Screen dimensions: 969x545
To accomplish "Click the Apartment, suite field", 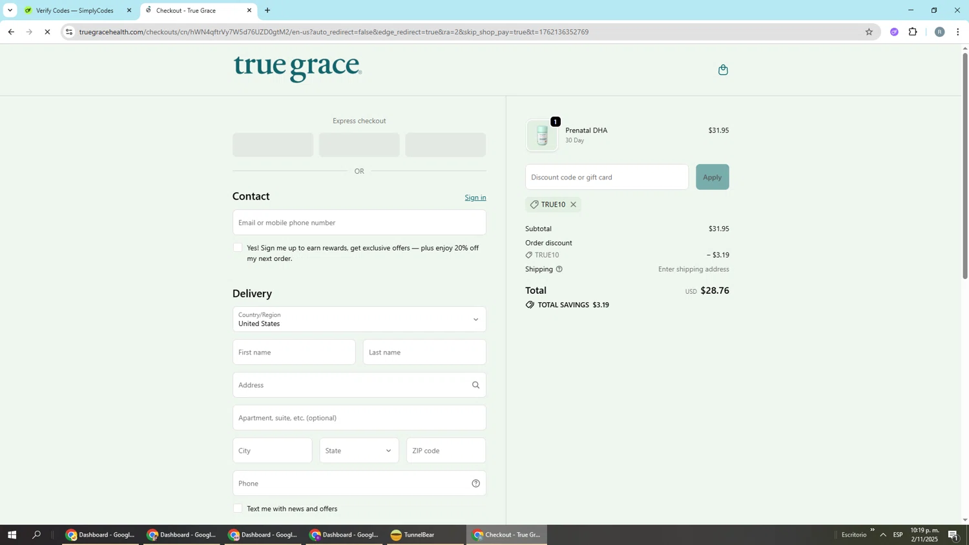I will click(359, 418).
